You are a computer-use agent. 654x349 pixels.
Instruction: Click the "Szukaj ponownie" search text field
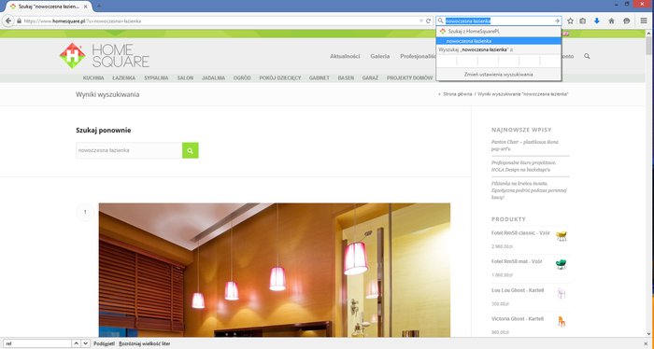pyautogui.click(x=129, y=150)
